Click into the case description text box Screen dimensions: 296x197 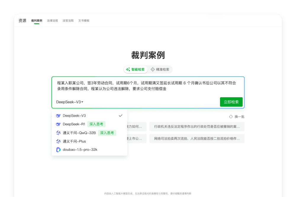(148, 86)
